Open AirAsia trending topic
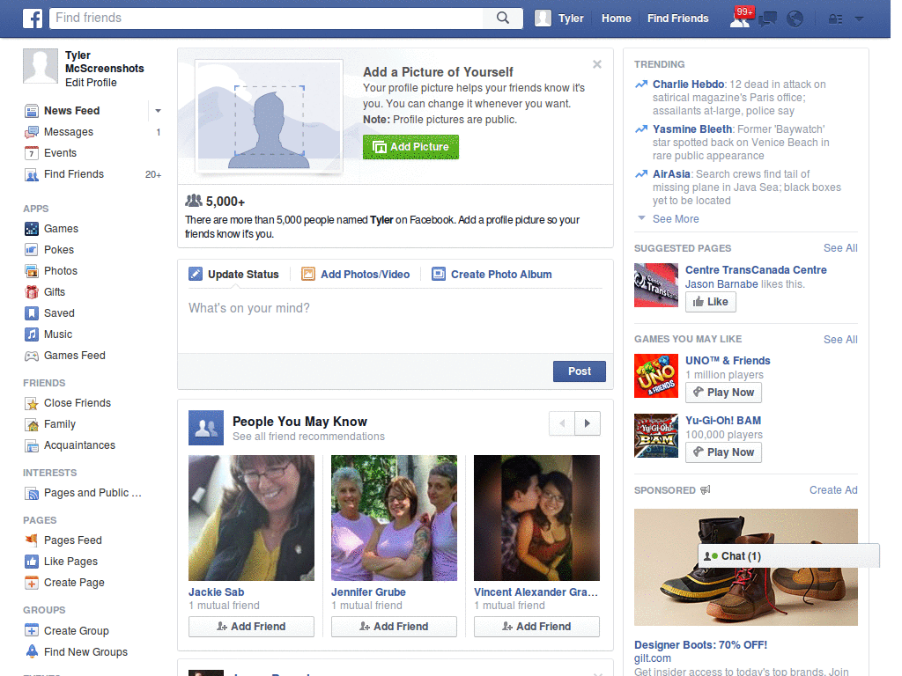This screenshot has width=902, height=676. 670,174
